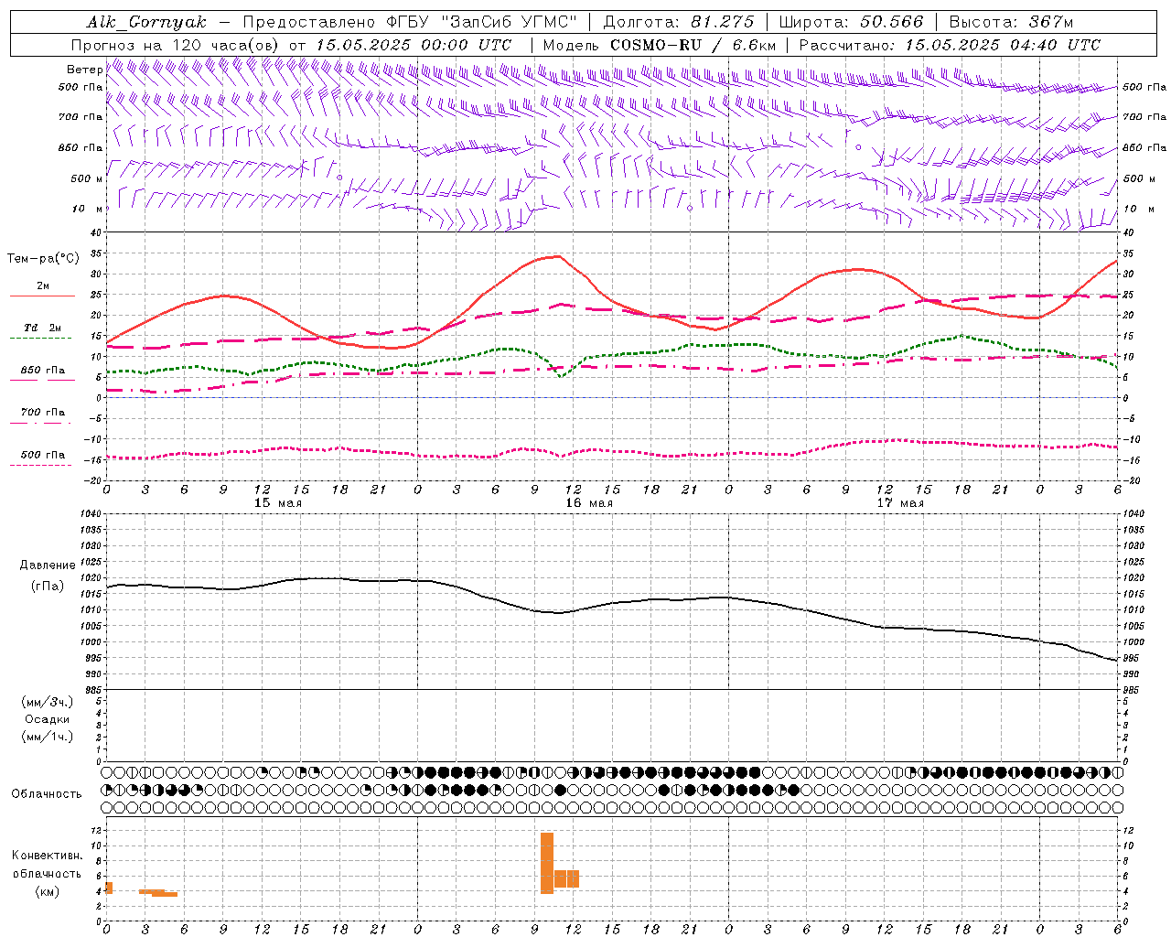Viewport: 1171px width, 937px height.
Task: Click the '(гПа)' unit under Давление
Action: [x=48, y=587]
